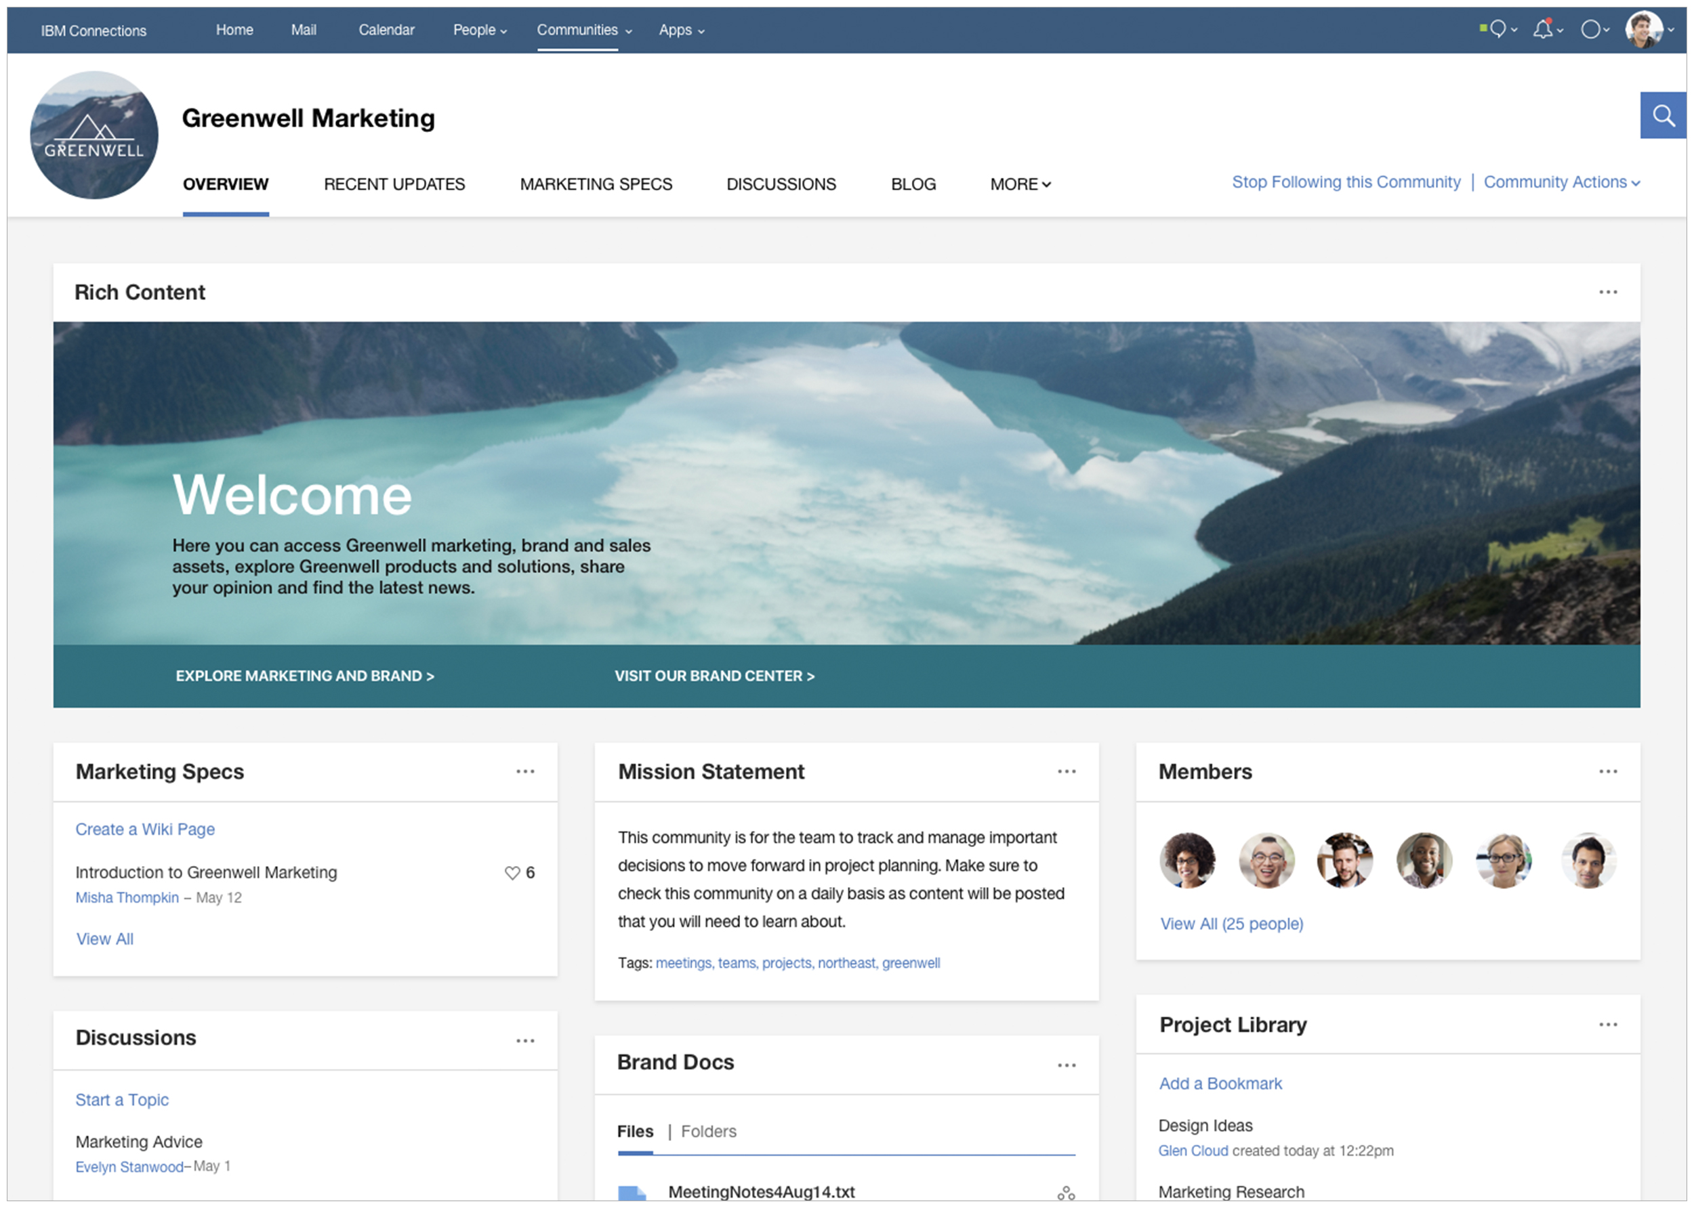Switch to the RECENT UPDATES tab
1694x1208 pixels.
(394, 184)
